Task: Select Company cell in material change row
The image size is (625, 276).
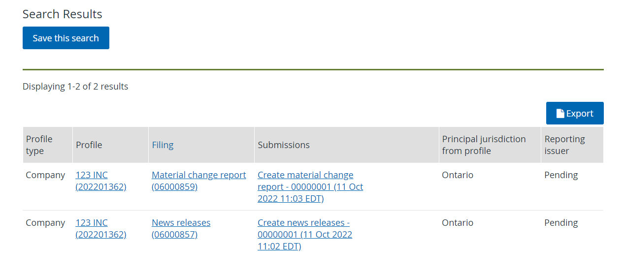Action: pos(45,175)
